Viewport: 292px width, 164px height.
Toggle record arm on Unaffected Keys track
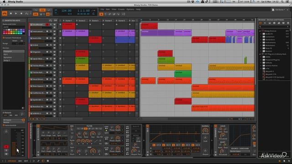[47, 25]
